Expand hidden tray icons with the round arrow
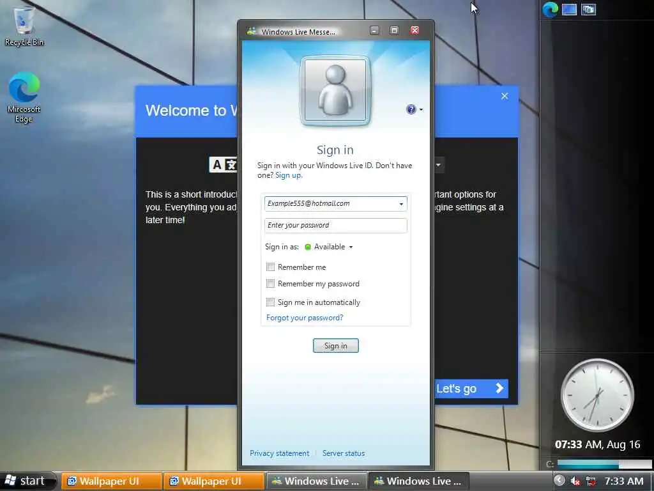This screenshot has height=491, width=654. [559, 481]
